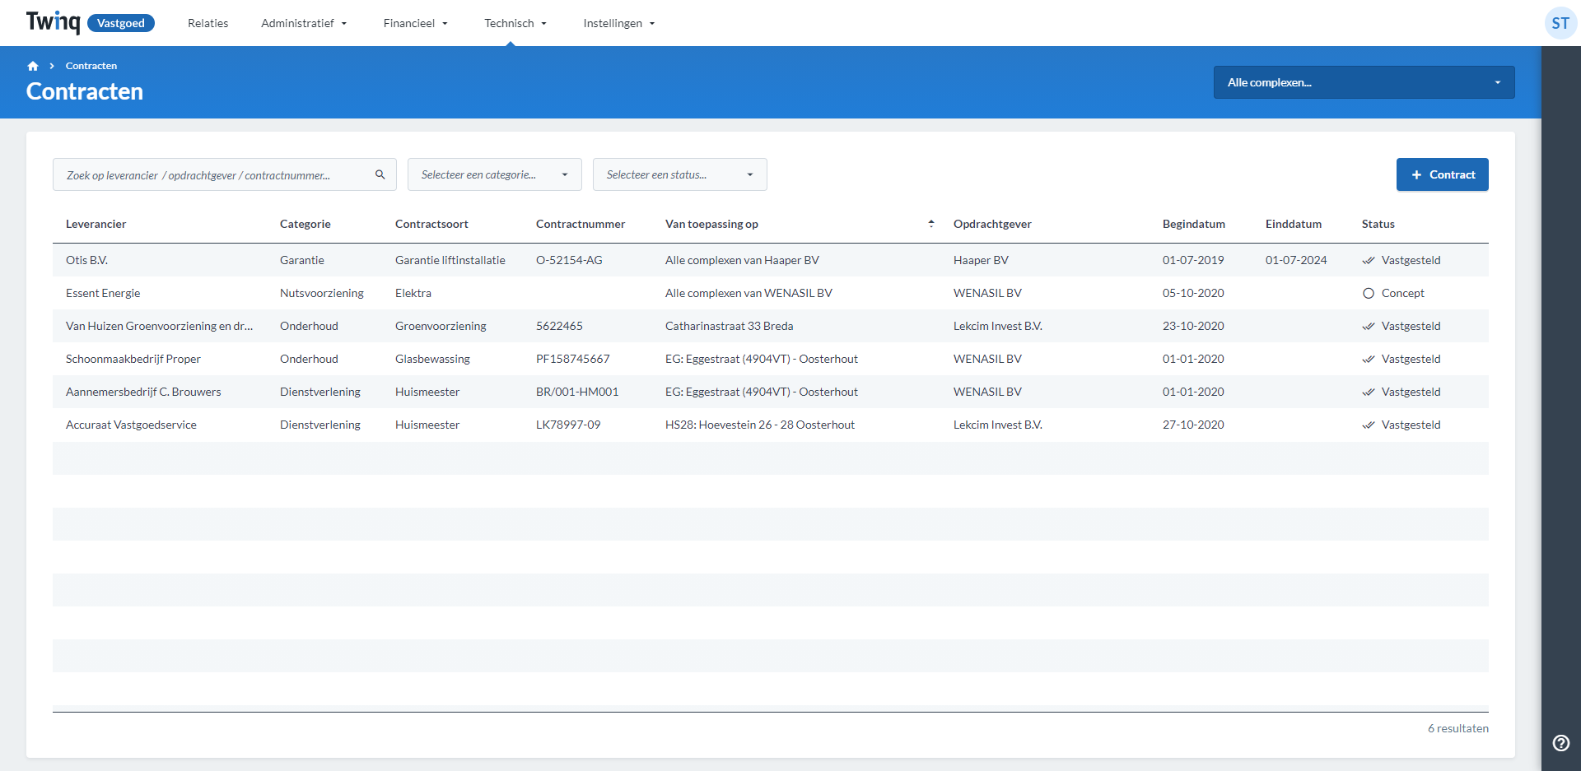Image resolution: width=1581 pixels, height=771 pixels.
Task: Click the Contract button to add a contract
Action: pyautogui.click(x=1442, y=174)
